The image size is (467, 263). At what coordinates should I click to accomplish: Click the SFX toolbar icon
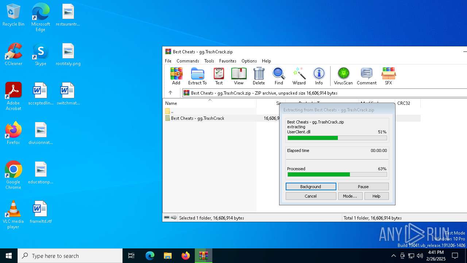(x=388, y=76)
